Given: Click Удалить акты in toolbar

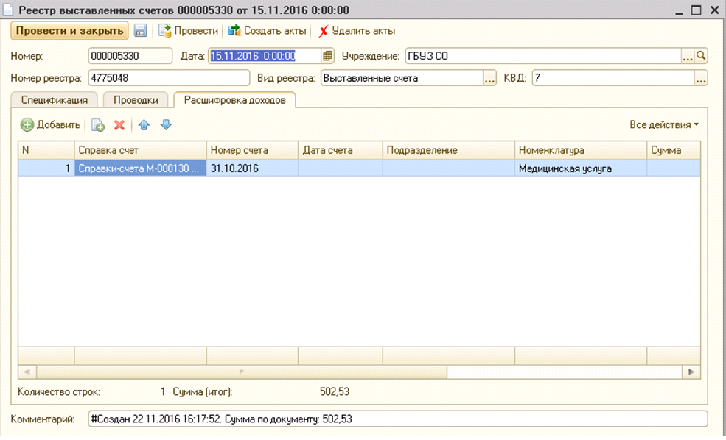Looking at the screenshot, I should 357,31.
